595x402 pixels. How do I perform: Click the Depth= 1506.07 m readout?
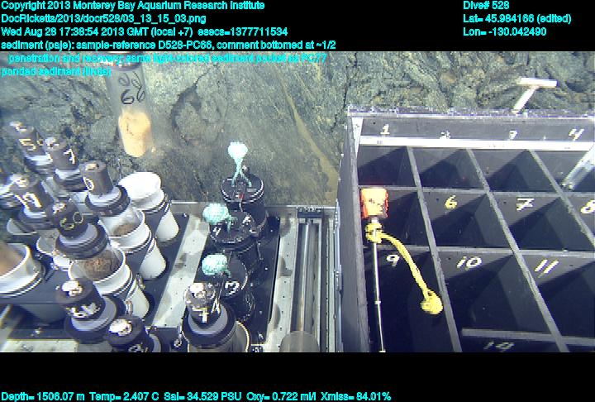(x=42, y=396)
